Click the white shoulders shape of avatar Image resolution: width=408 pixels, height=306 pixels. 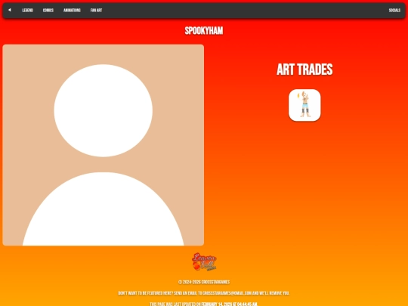click(104, 209)
